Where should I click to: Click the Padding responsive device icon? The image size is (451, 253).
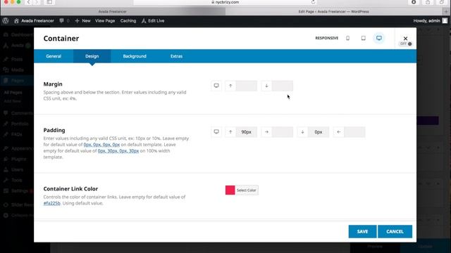pos(216,132)
